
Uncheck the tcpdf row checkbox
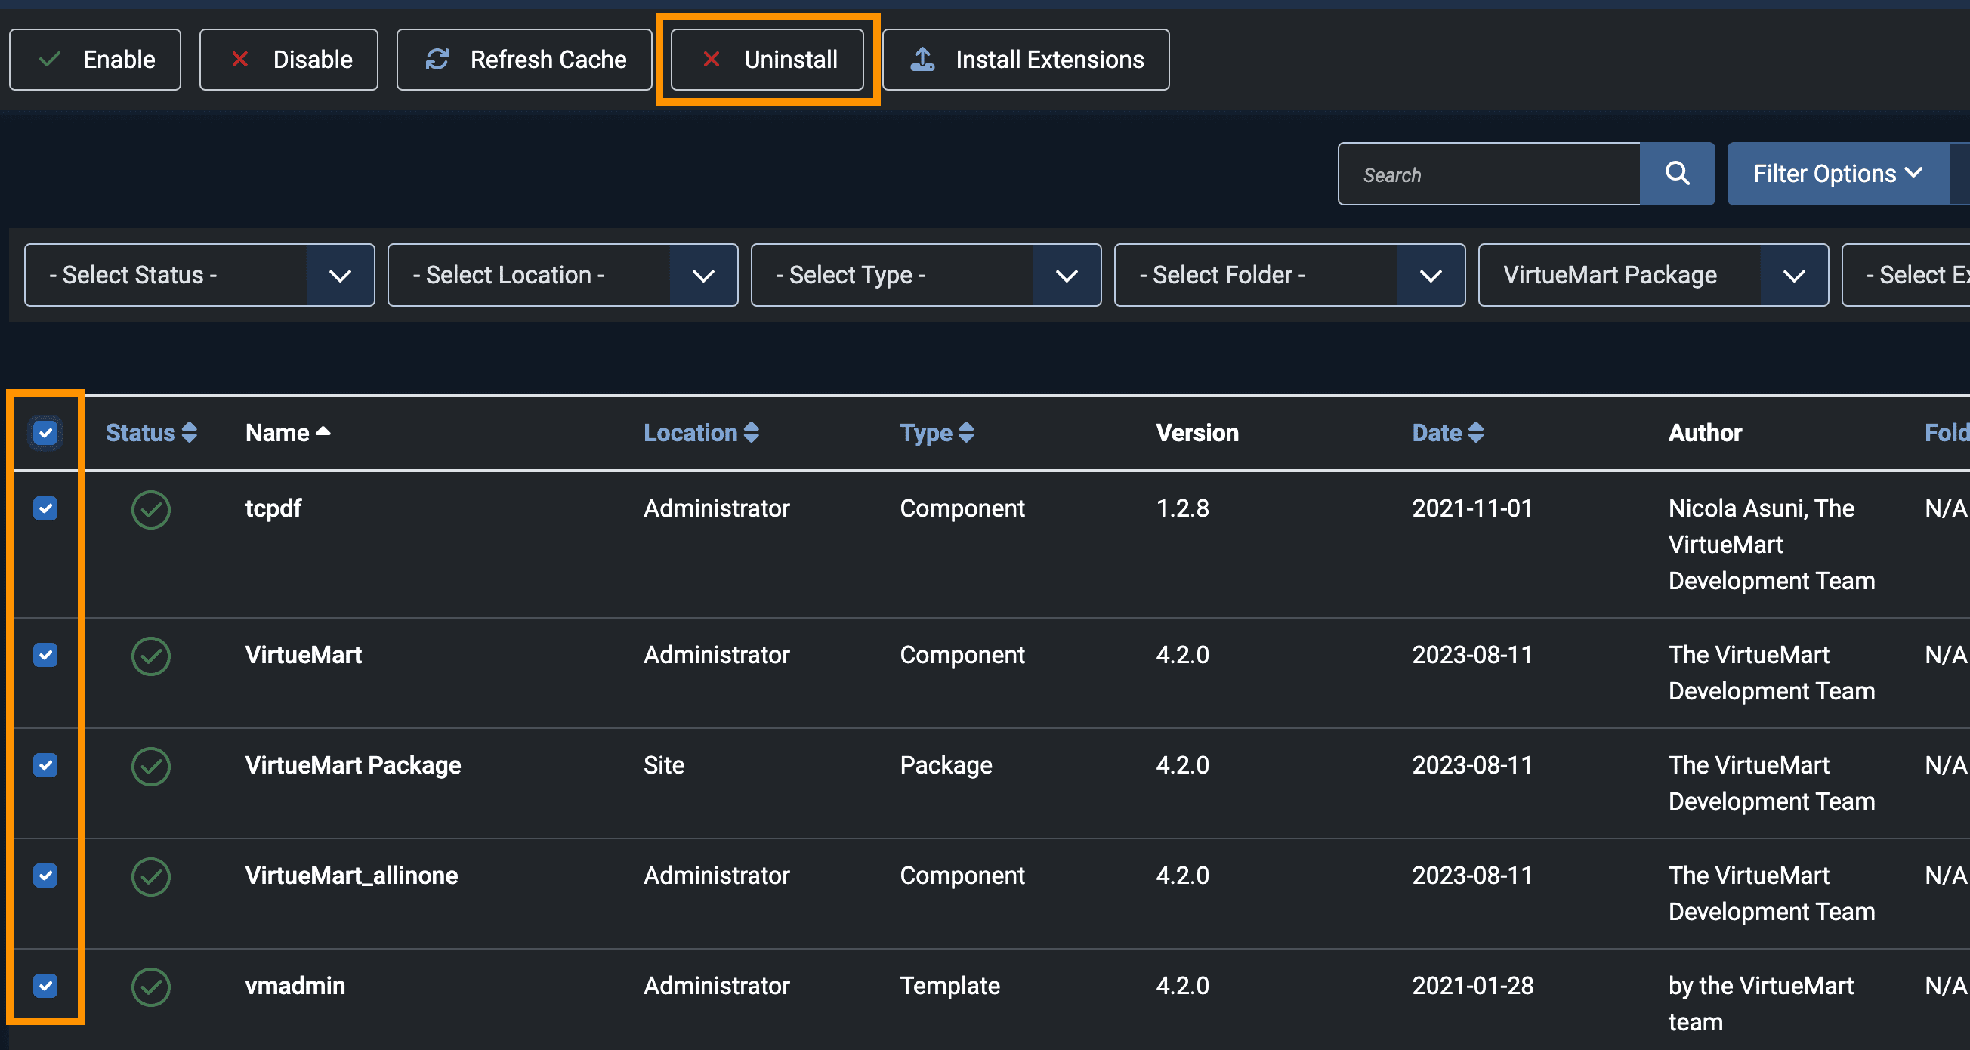click(x=46, y=508)
